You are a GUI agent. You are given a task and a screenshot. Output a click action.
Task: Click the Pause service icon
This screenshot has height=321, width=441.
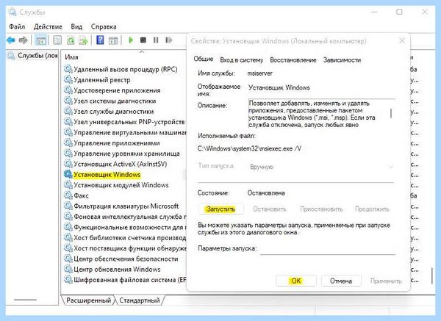click(156, 40)
